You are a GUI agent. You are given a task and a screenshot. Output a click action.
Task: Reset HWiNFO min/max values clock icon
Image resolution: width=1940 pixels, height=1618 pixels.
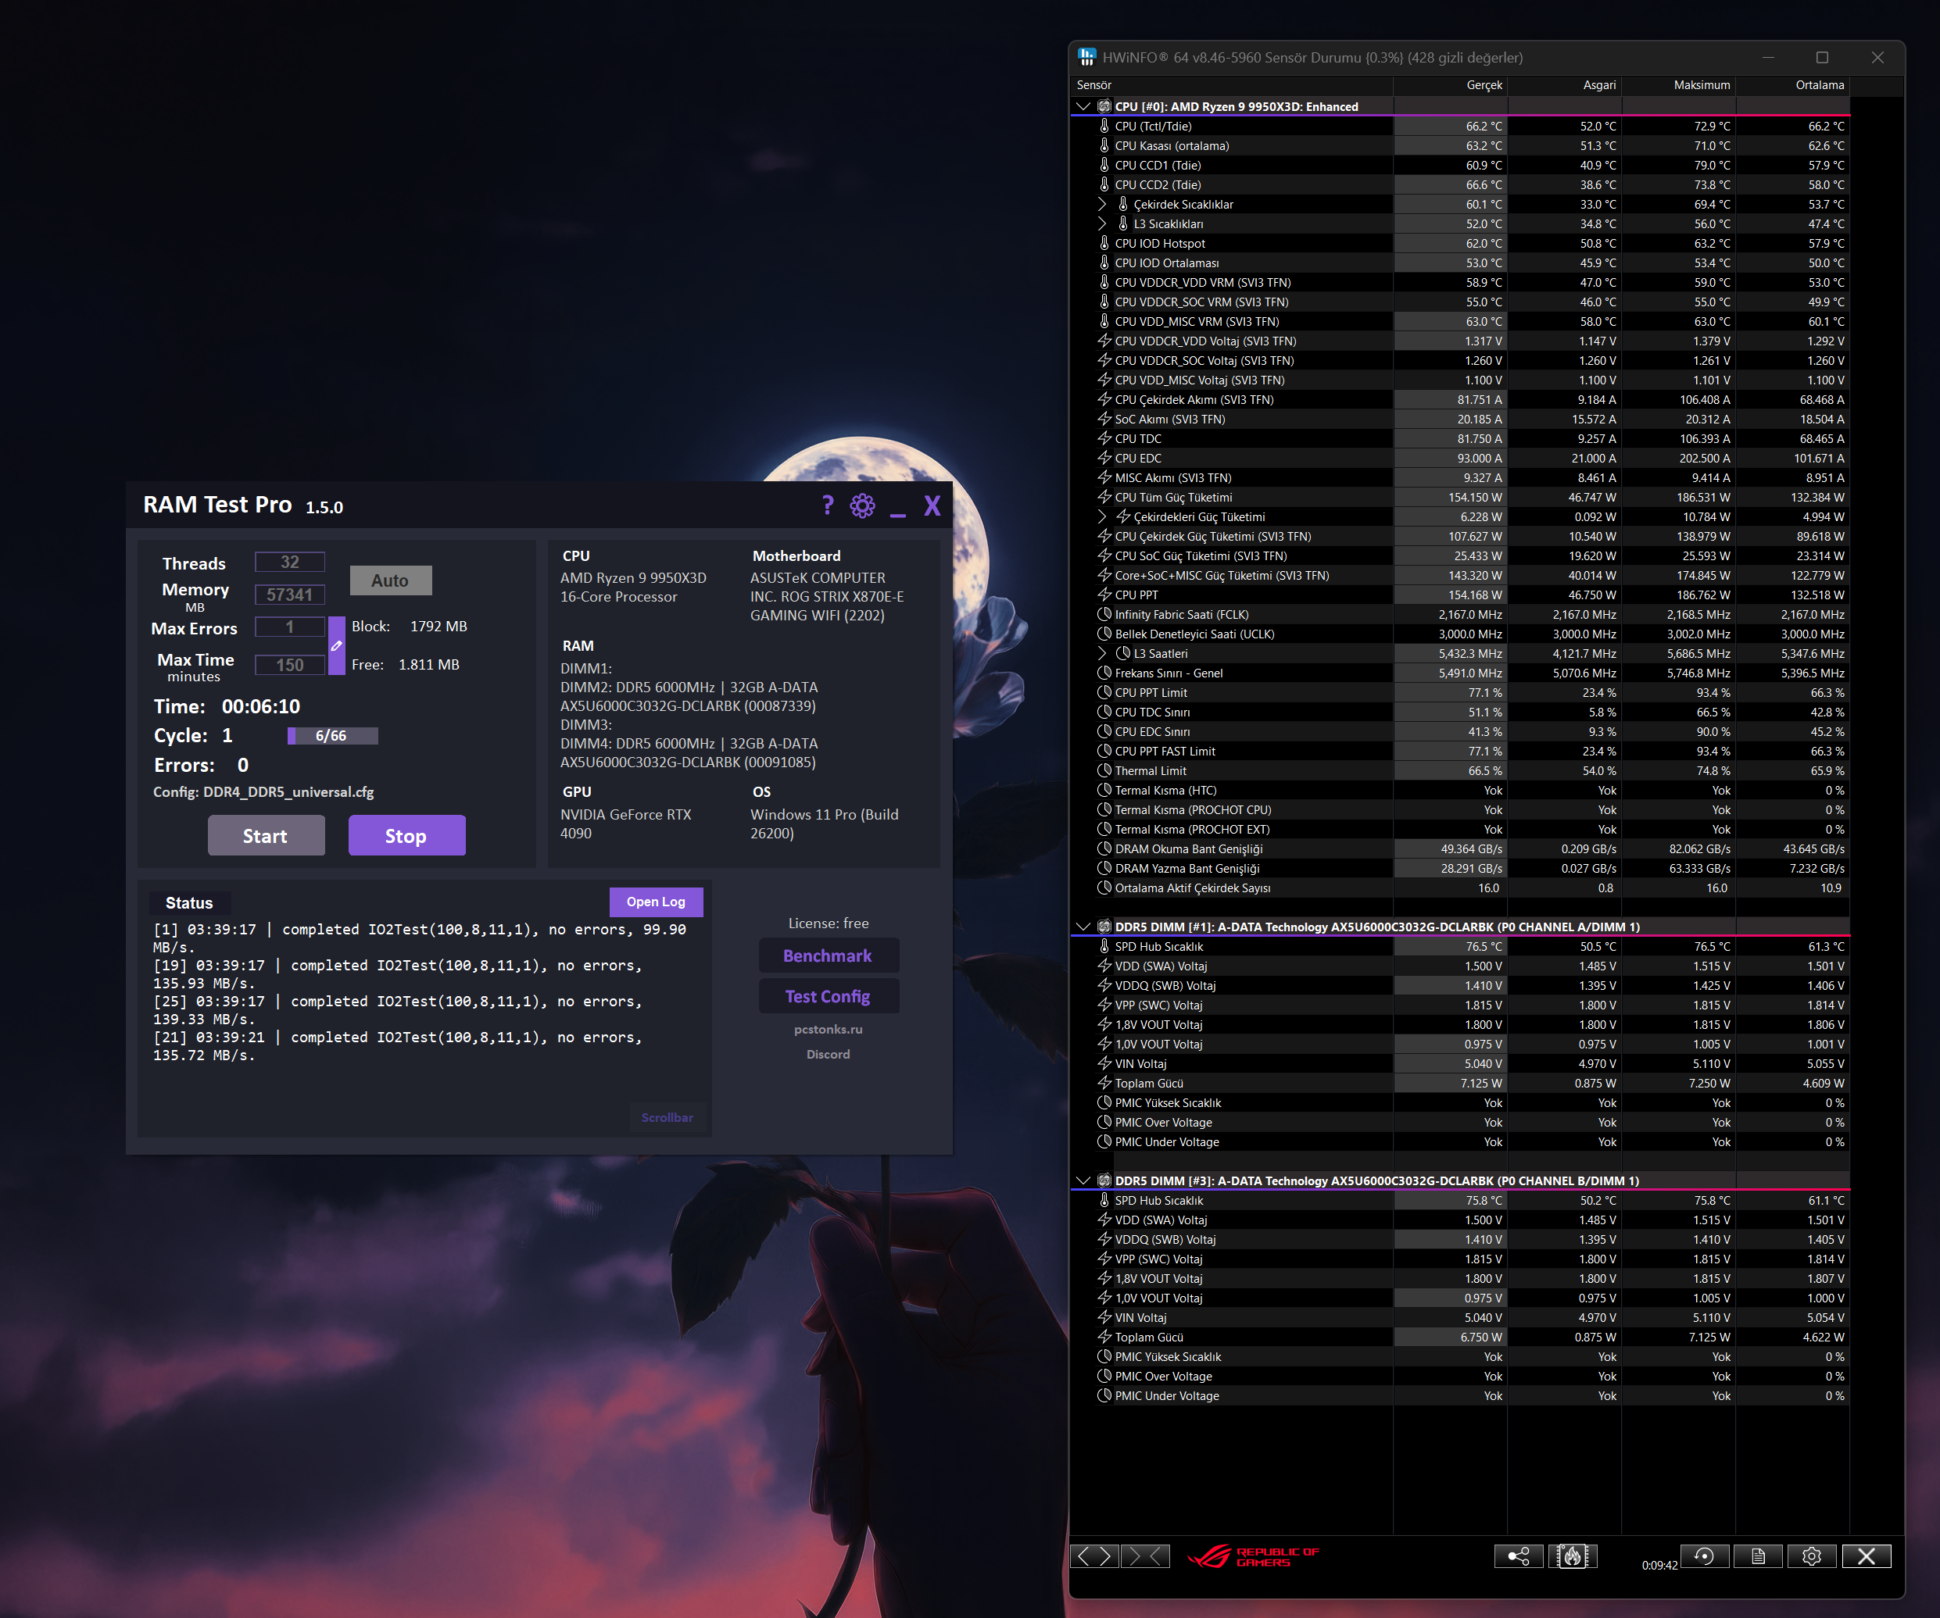point(1705,1556)
